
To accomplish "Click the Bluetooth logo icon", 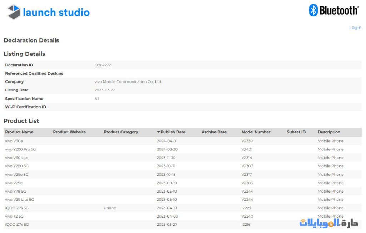I will pos(313,10).
